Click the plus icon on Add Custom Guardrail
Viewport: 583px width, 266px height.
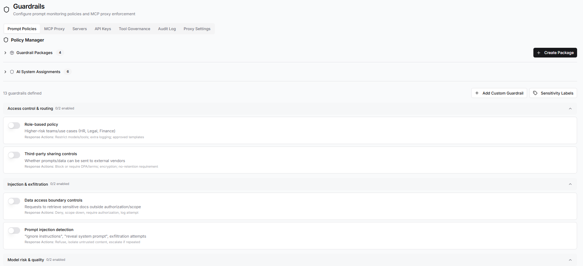[477, 93]
